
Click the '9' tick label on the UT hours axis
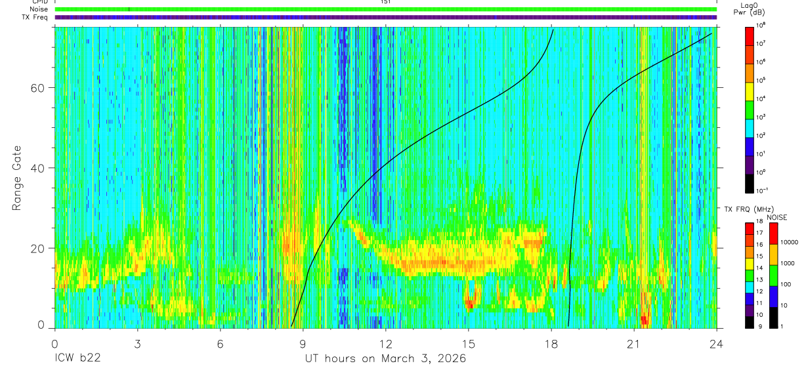pyautogui.click(x=303, y=343)
